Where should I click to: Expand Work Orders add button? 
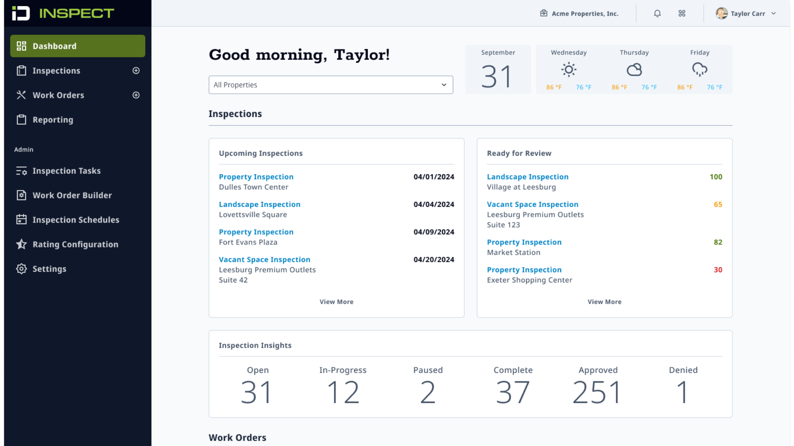tap(136, 94)
